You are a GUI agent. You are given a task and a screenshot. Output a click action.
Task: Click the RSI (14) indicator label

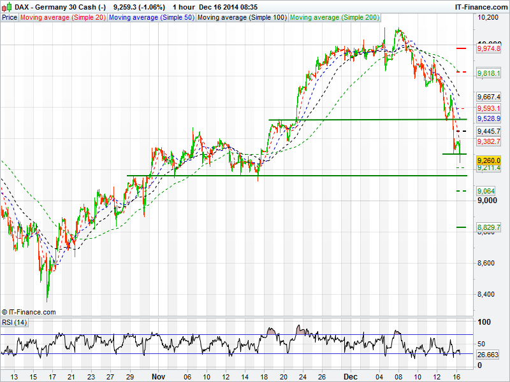coord(15,322)
